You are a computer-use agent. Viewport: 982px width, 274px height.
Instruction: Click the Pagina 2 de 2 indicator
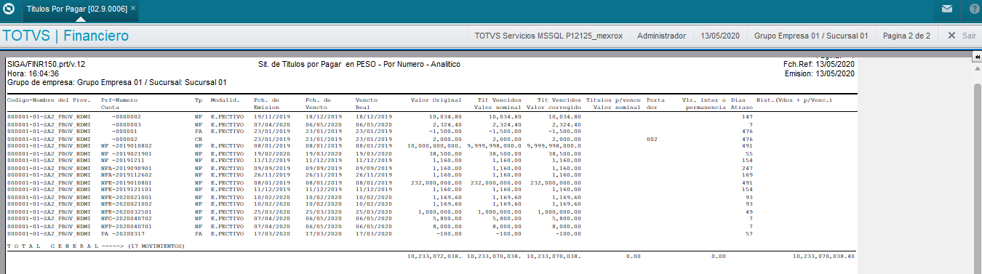click(x=906, y=35)
